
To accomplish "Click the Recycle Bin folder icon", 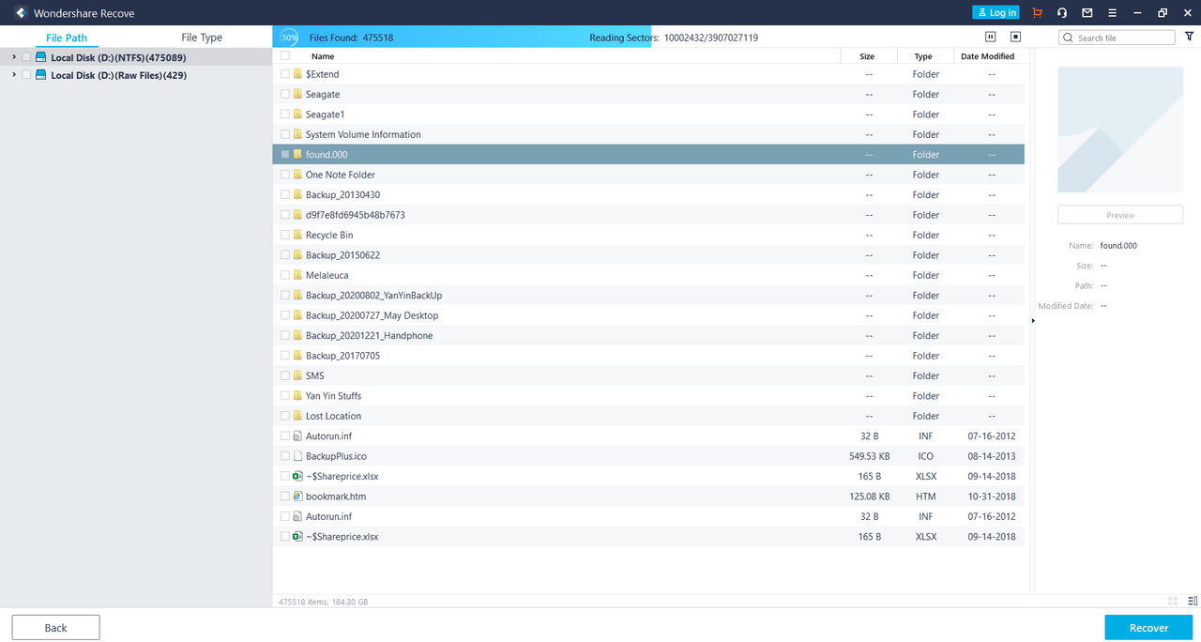I will point(297,235).
